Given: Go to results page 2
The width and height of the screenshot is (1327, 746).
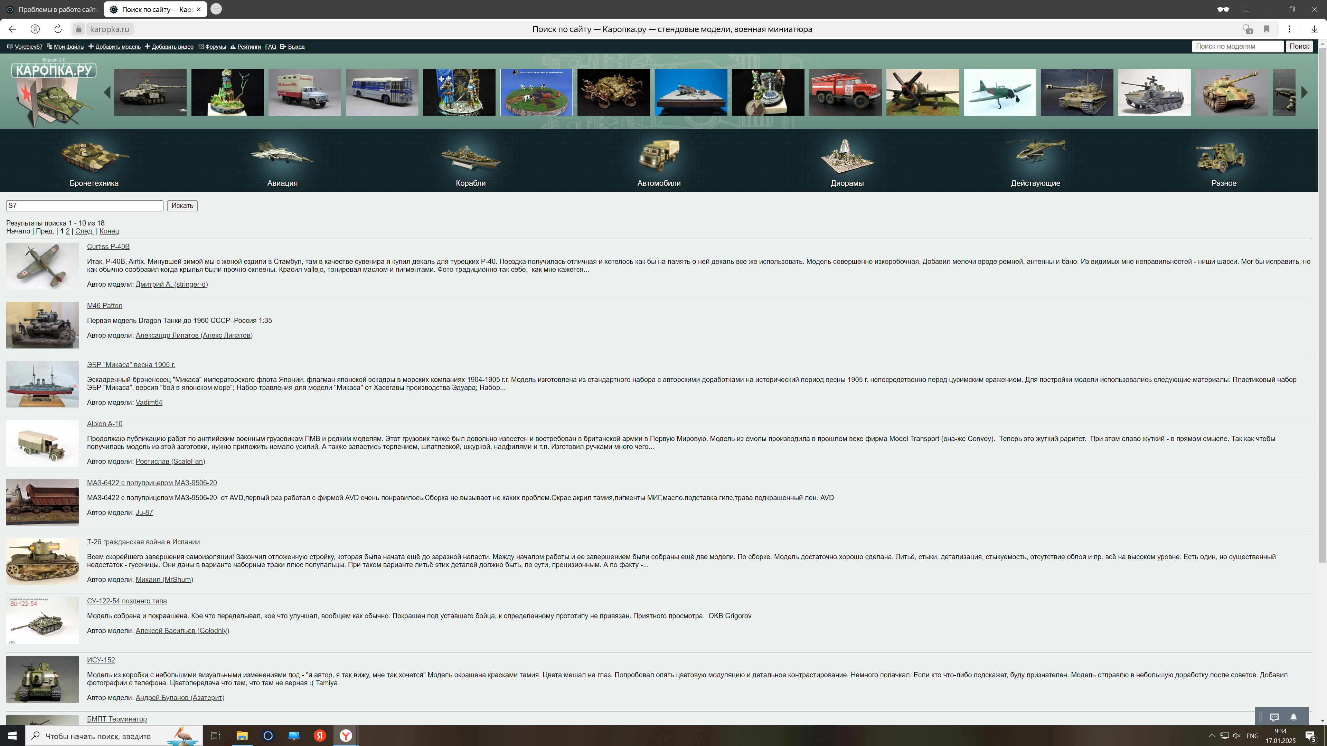Looking at the screenshot, I should click(67, 231).
